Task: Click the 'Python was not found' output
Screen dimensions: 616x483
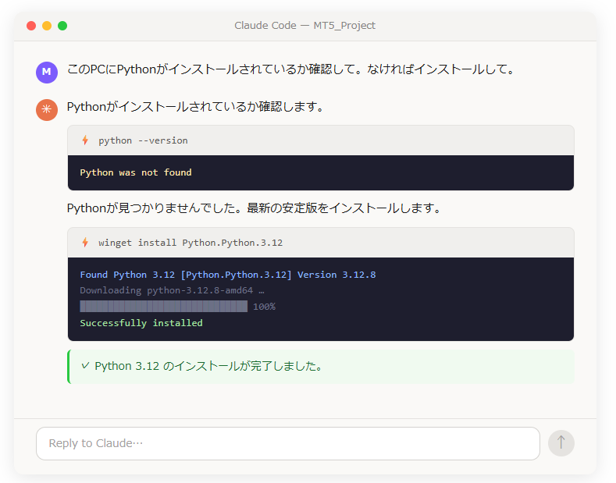Action: [x=136, y=172]
